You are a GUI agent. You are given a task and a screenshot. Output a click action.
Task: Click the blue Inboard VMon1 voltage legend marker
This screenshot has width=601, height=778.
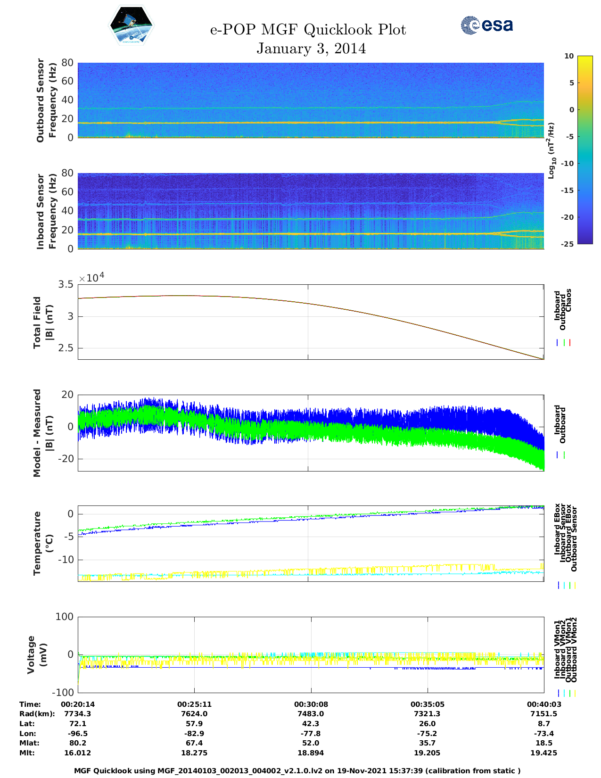click(559, 693)
